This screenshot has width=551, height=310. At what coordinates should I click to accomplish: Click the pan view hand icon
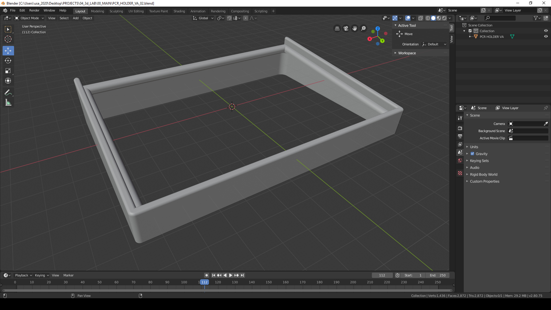[355, 28]
